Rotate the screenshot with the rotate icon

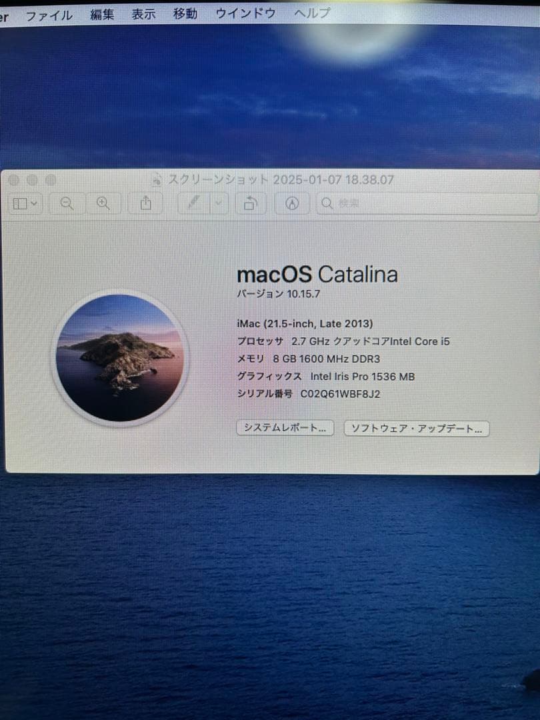click(251, 203)
